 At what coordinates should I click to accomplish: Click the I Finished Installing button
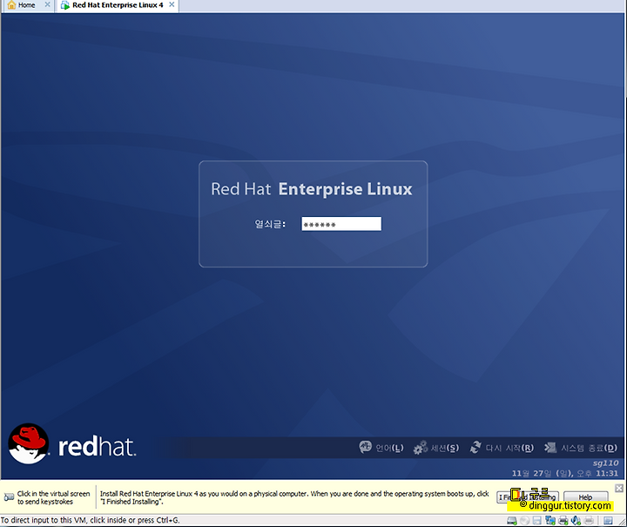point(528,497)
